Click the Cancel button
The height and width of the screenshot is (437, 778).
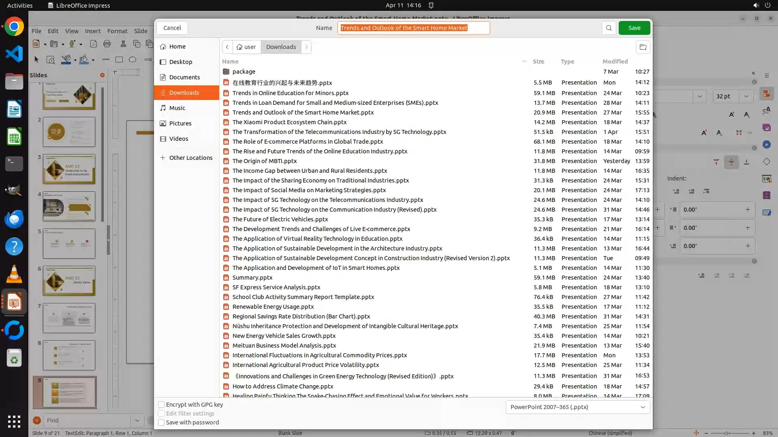(x=172, y=28)
